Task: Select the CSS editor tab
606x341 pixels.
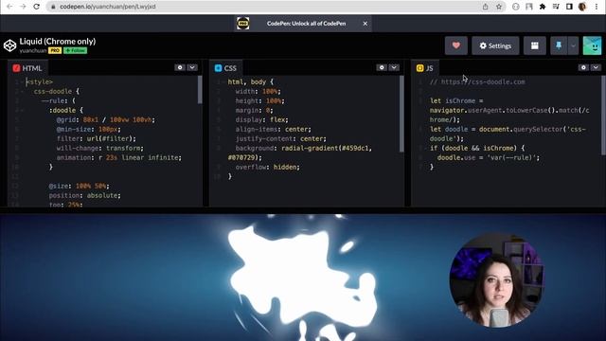Action: (x=225, y=68)
